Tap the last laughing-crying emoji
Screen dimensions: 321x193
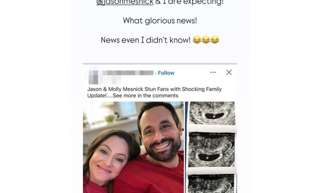[214, 40]
